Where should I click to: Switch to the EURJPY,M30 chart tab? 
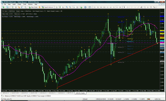(x=15, y=93)
